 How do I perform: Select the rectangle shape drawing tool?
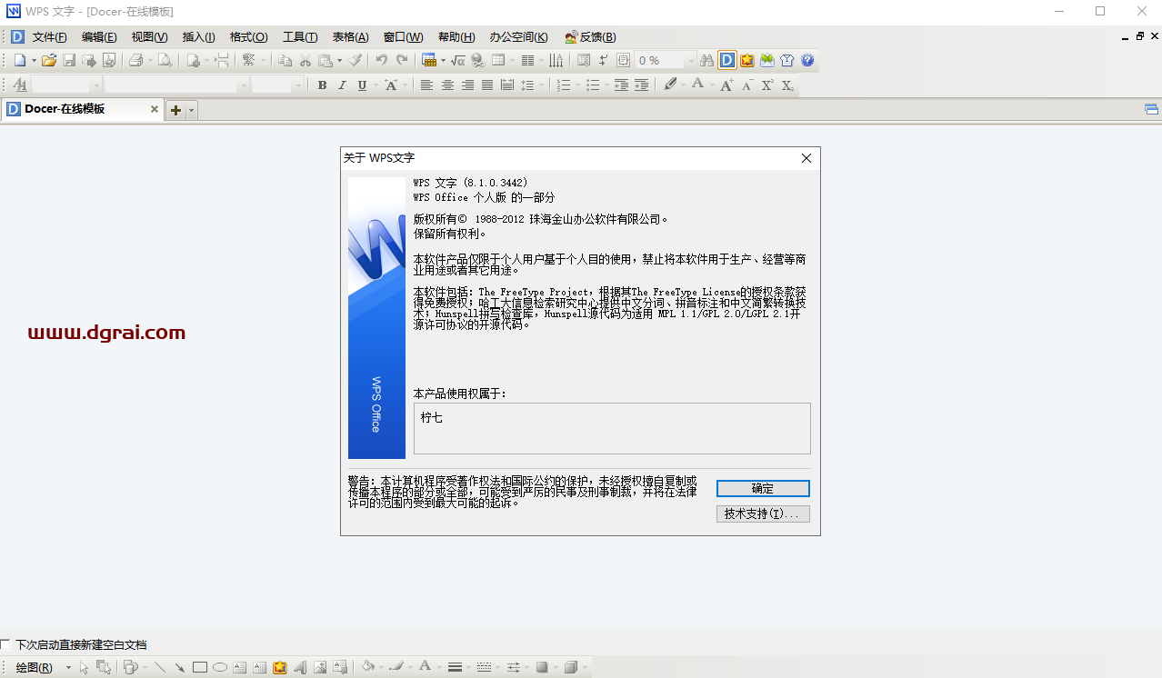pos(200,667)
